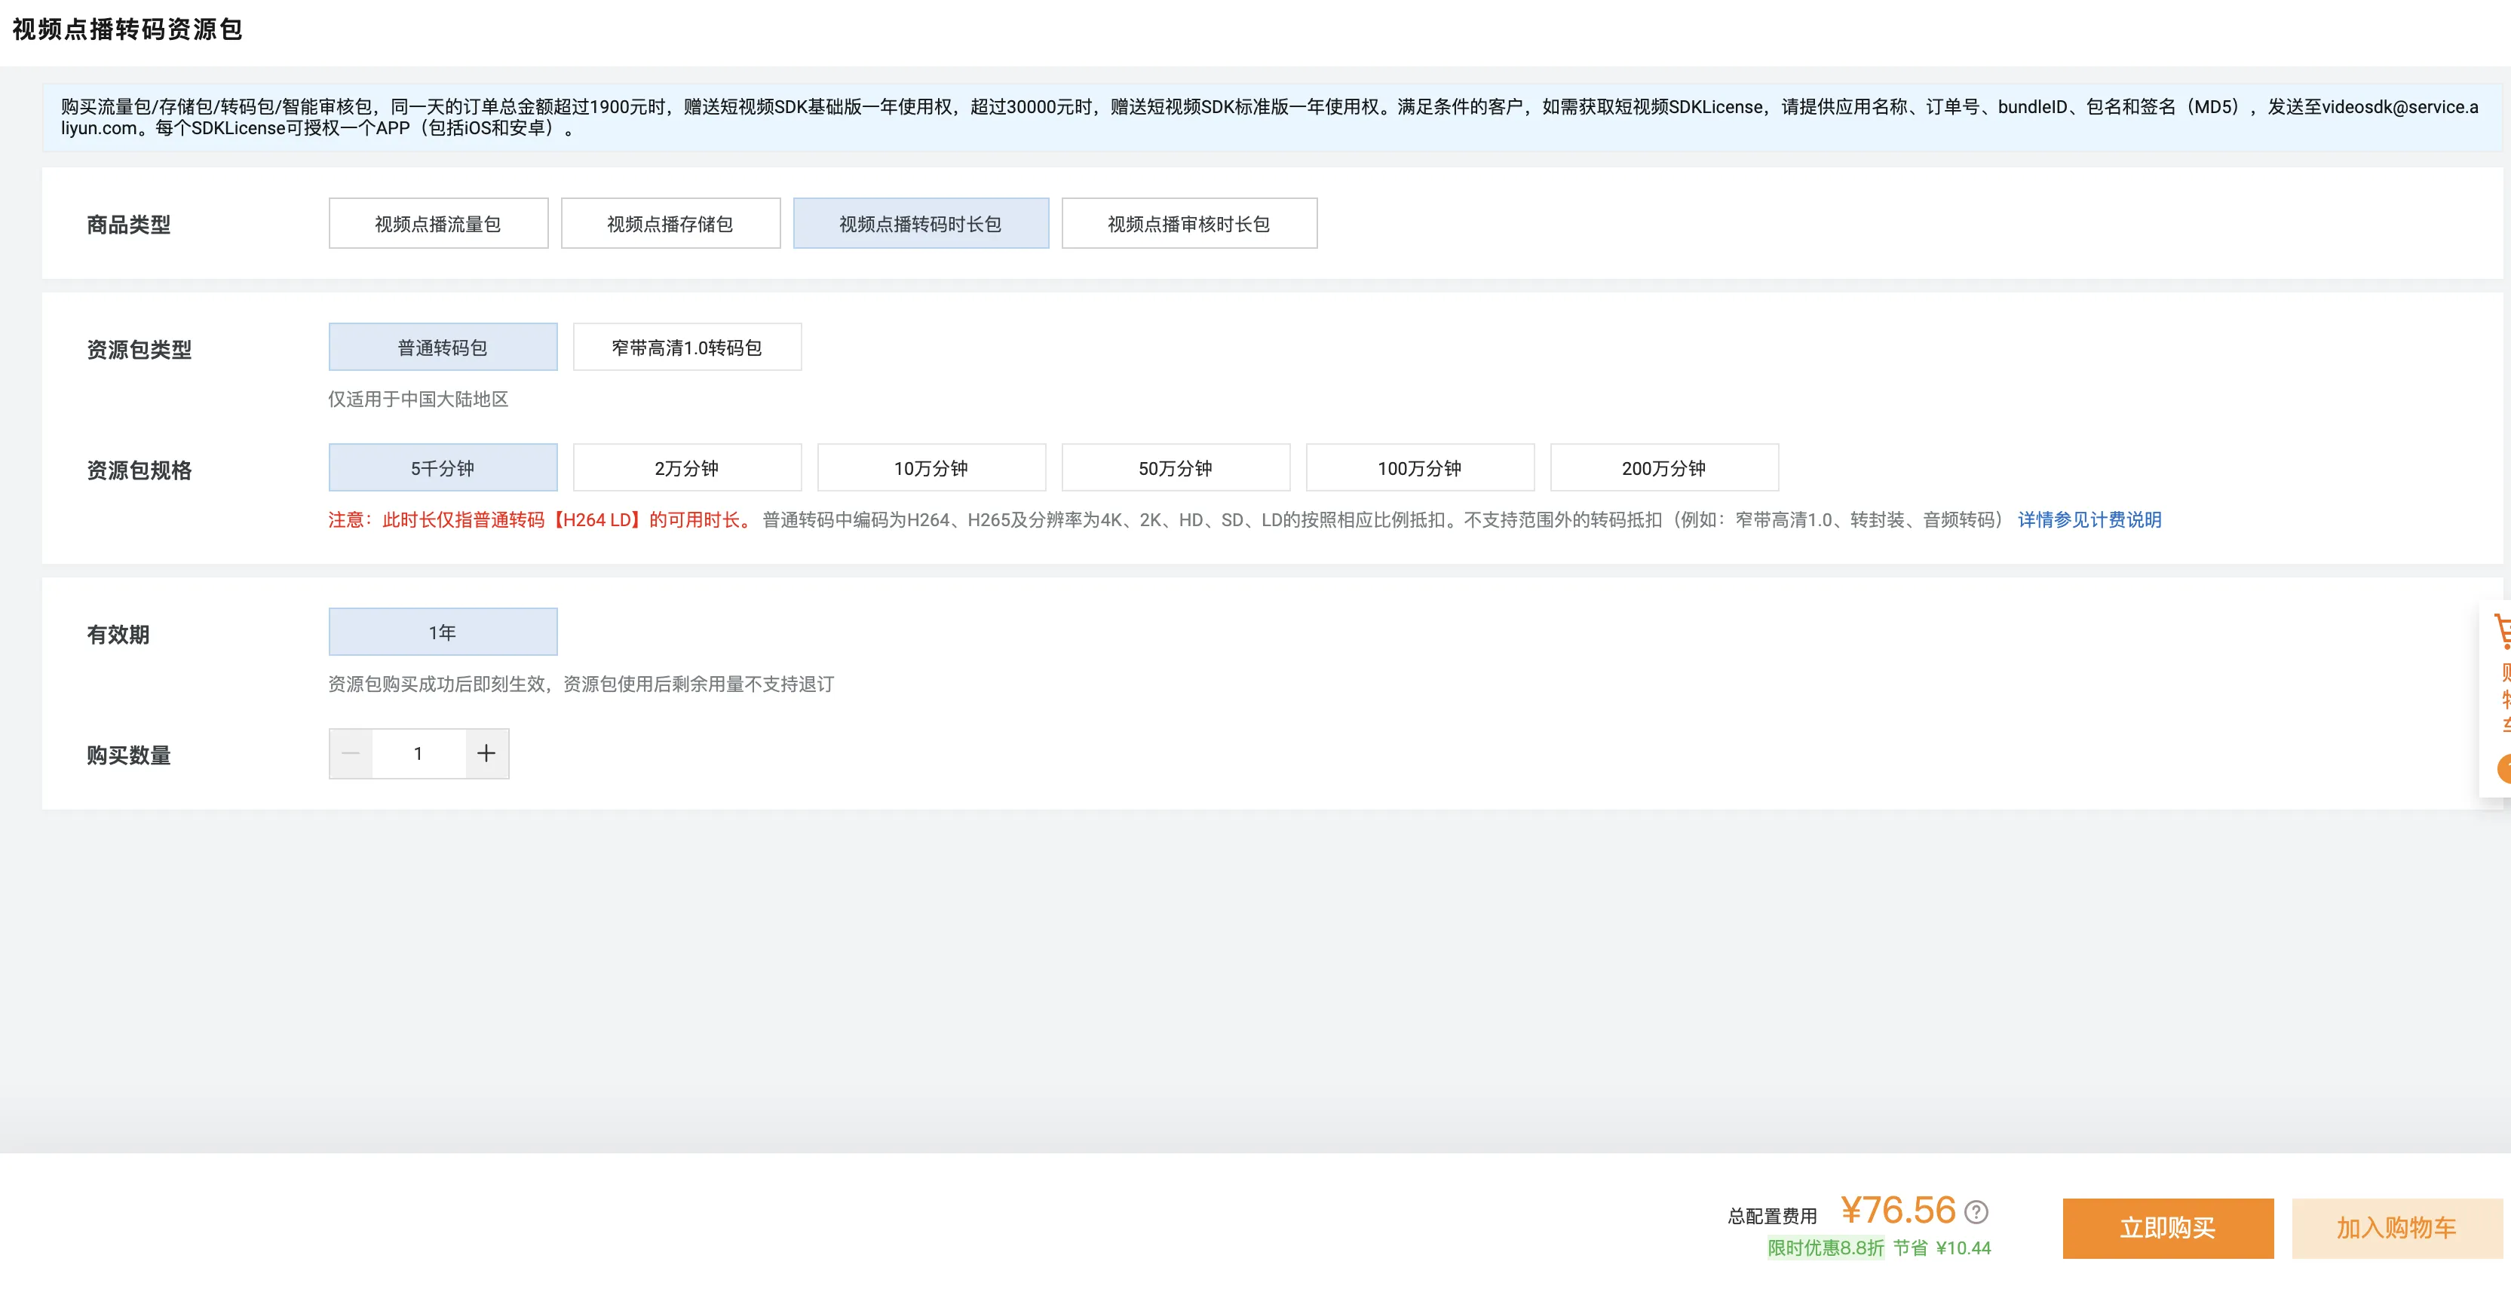Select the 1年 validity period
The width and height of the screenshot is (2511, 1289).
(443, 632)
